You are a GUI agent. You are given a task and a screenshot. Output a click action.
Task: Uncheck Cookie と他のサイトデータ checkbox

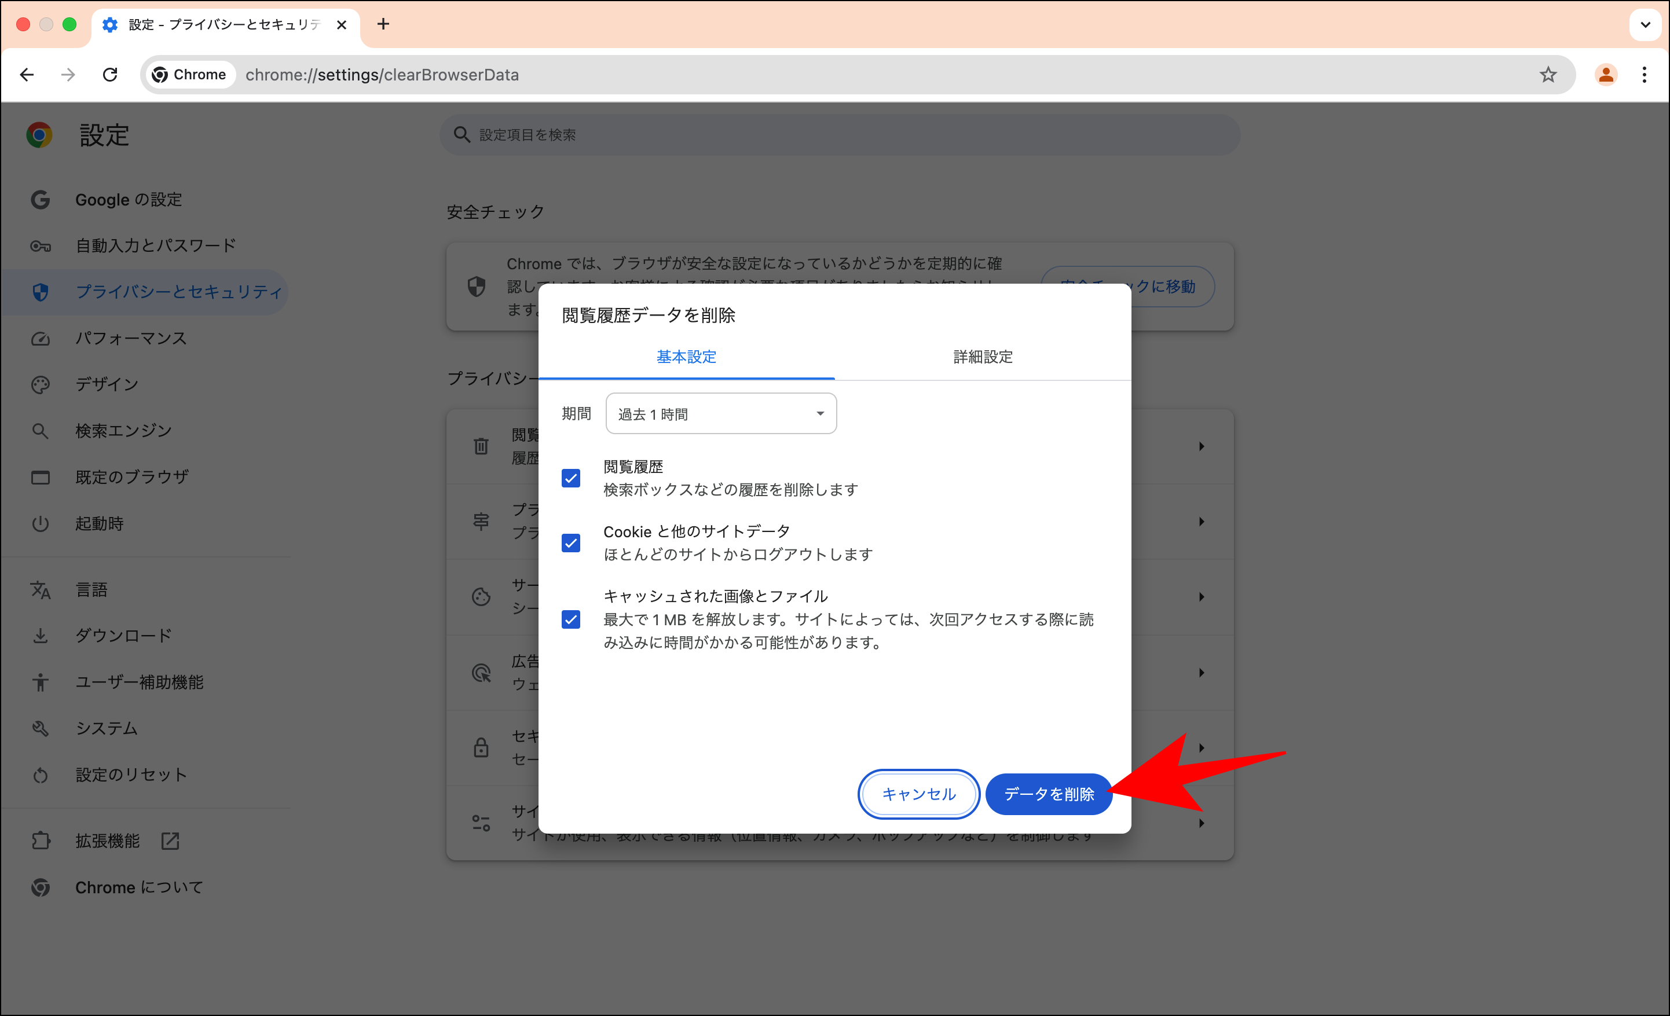tap(571, 543)
